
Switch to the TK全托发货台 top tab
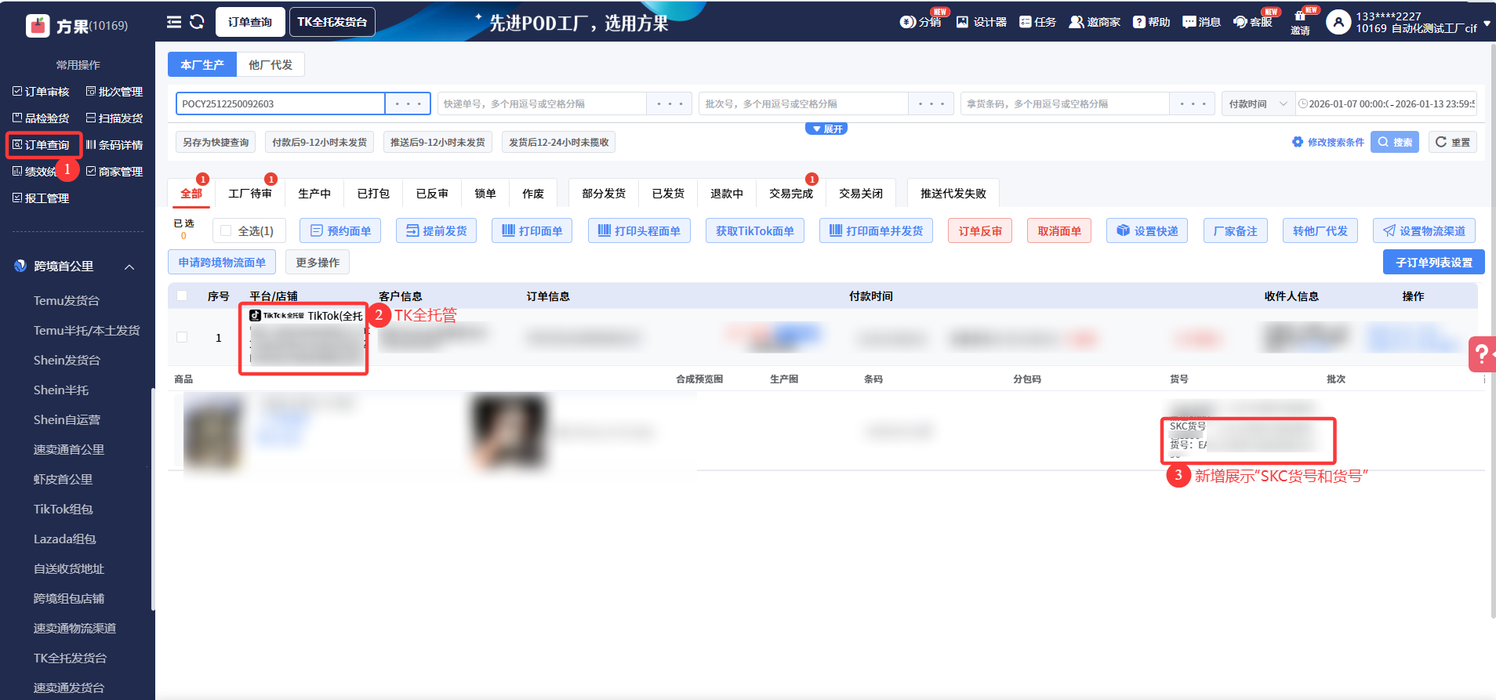[x=332, y=22]
